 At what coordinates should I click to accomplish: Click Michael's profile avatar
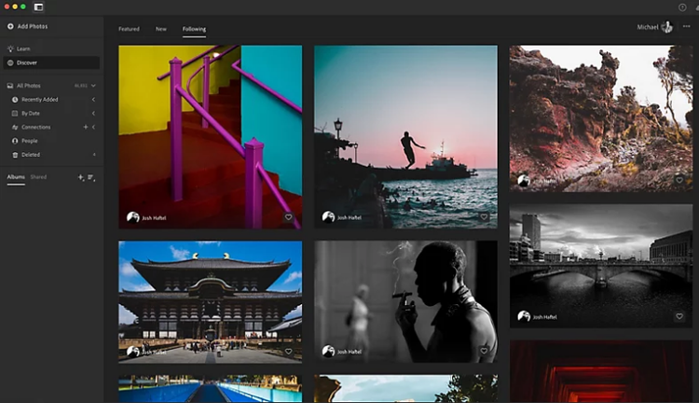667,27
